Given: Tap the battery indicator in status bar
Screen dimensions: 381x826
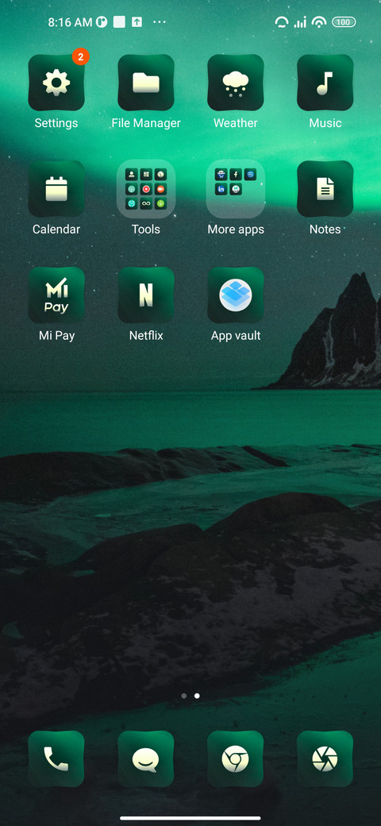Looking at the screenshot, I should click(x=344, y=22).
